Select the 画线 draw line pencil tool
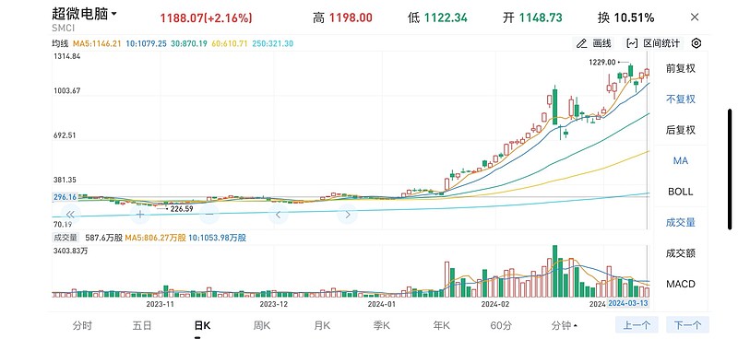The image size is (738, 339). pyautogui.click(x=594, y=43)
